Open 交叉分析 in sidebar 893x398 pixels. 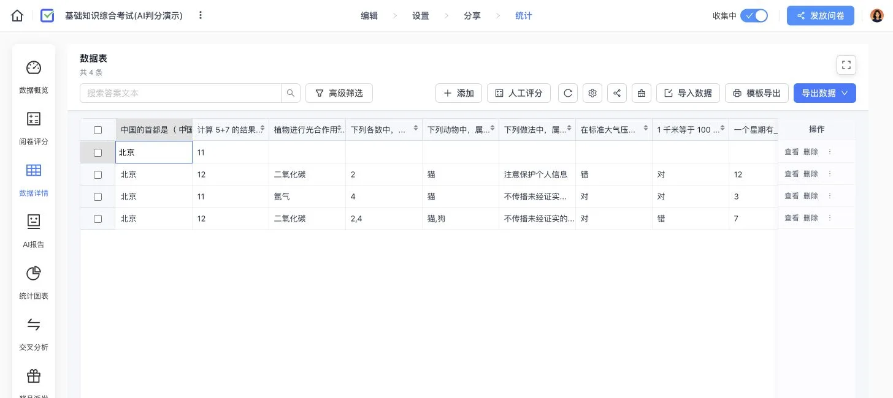click(x=34, y=334)
